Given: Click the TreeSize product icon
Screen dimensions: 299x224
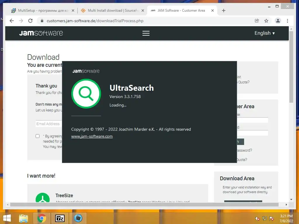Looking at the screenshot, I should 43,197.
